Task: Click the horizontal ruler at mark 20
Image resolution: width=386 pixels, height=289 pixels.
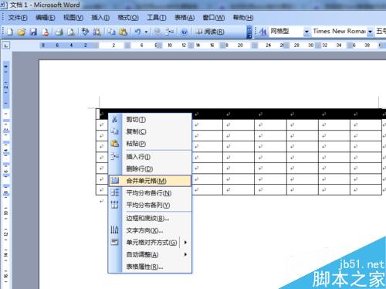Action: point(240,46)
